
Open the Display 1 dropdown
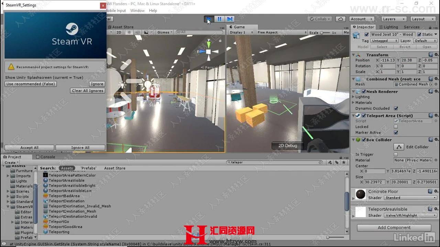[x=241, y=32]
